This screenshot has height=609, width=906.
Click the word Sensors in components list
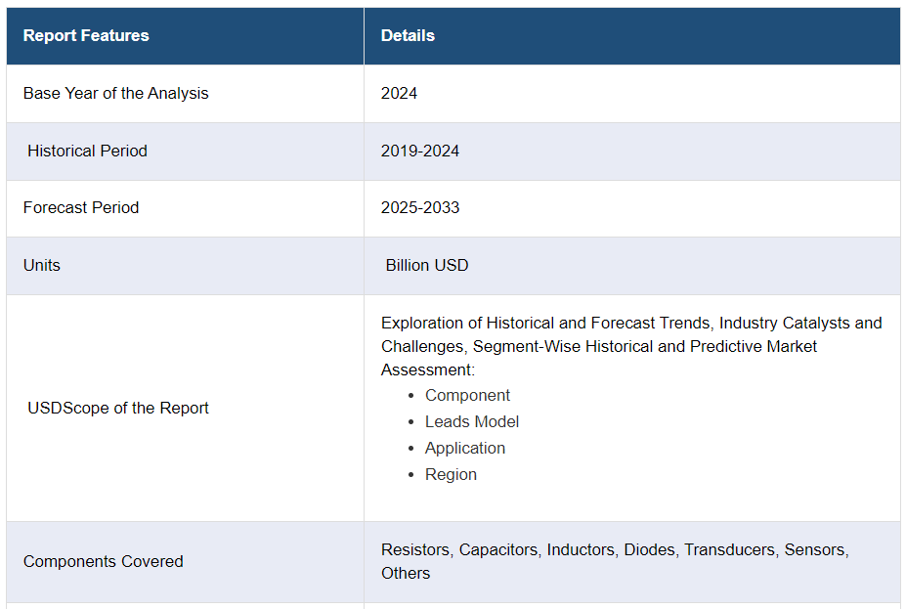point(816,549)
